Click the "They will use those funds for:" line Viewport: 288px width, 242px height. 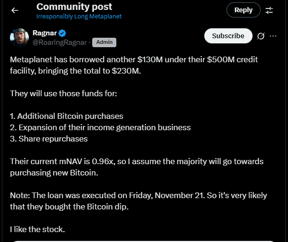pyautogui.click(x=63, y=93)
